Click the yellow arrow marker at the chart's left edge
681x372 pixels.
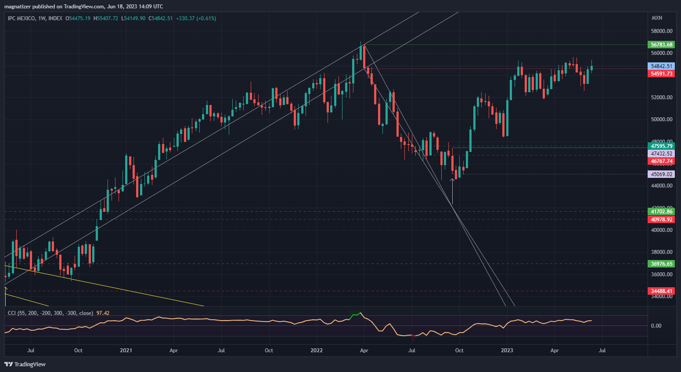6,290
